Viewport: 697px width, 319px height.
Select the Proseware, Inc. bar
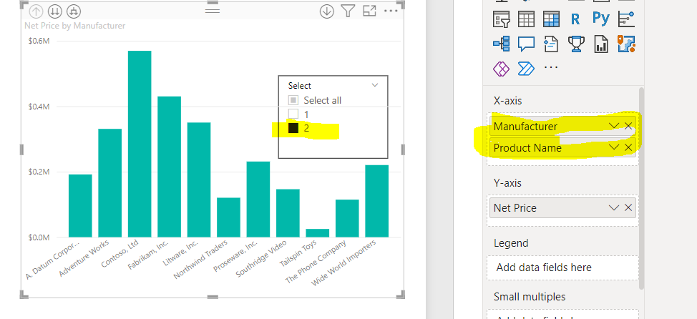[x=258, y=200]
